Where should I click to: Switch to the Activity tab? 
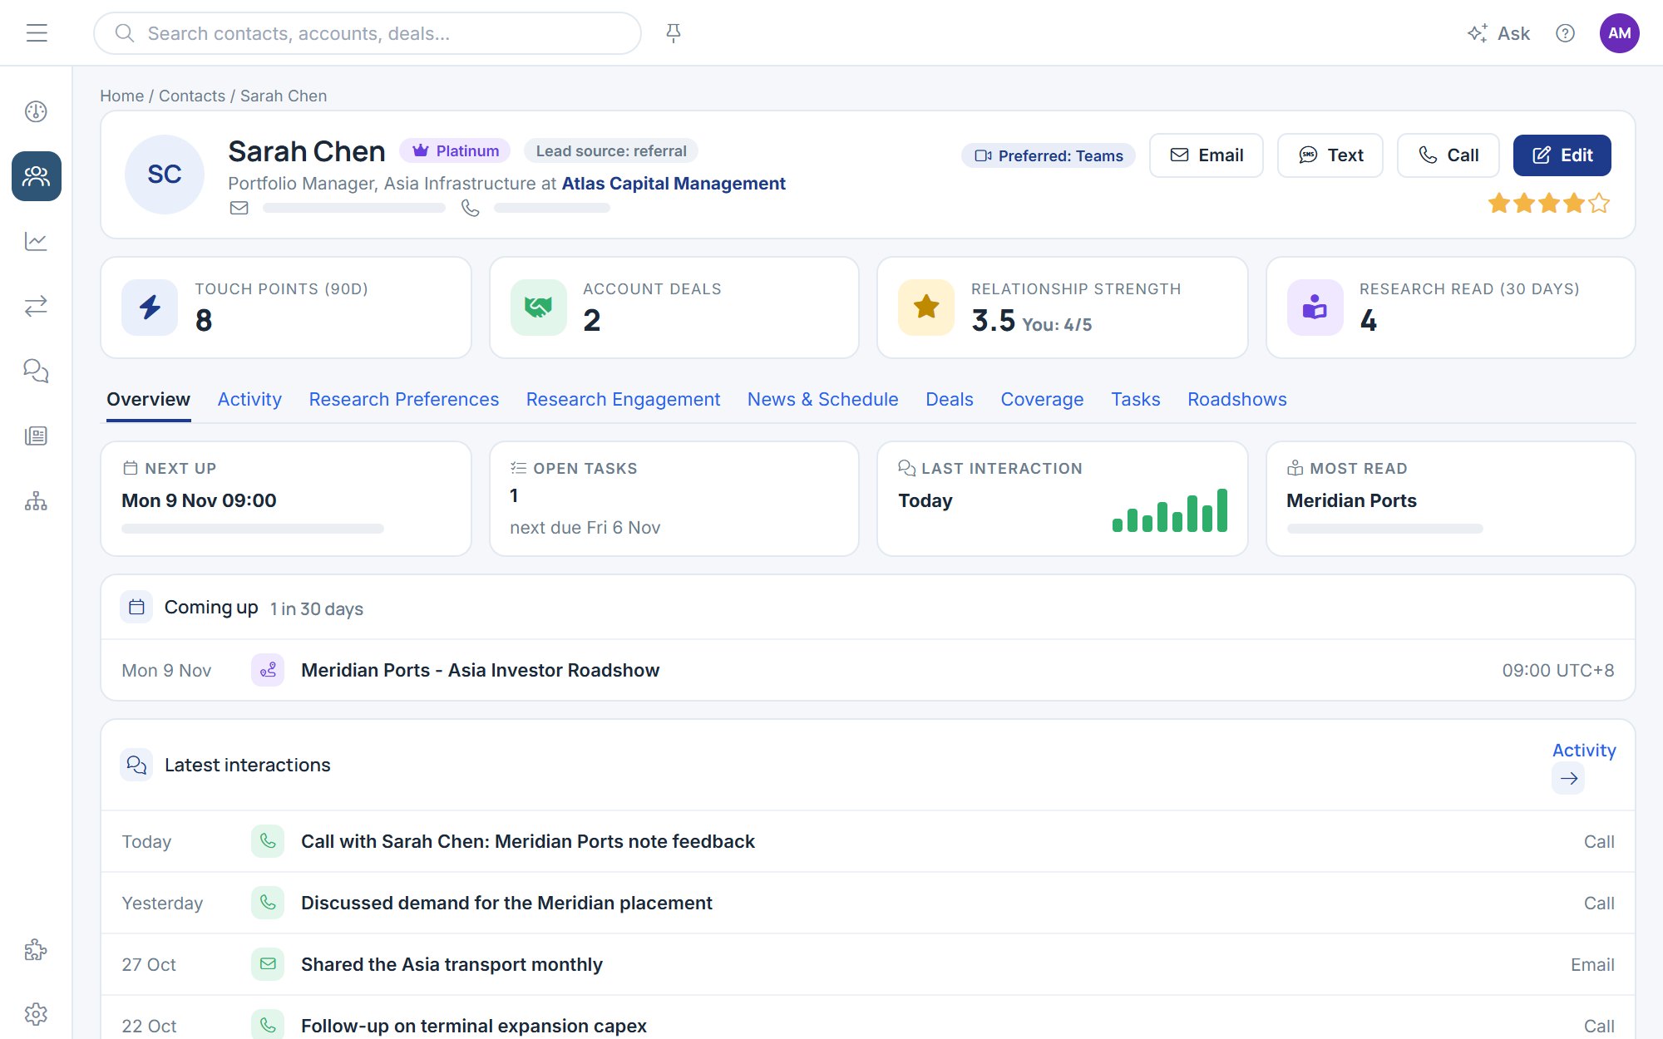point(249,400)
